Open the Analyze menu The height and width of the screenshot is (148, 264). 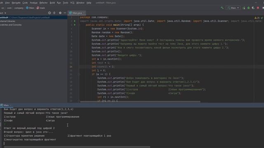pyautogui.click(x=34, y=3)
